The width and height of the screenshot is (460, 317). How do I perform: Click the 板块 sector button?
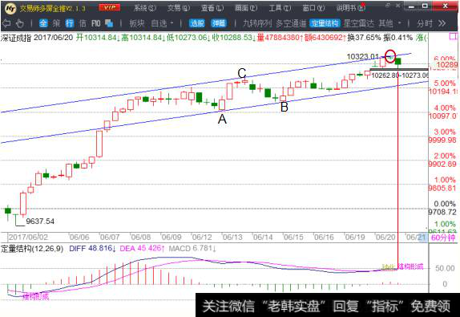(137, 23)
